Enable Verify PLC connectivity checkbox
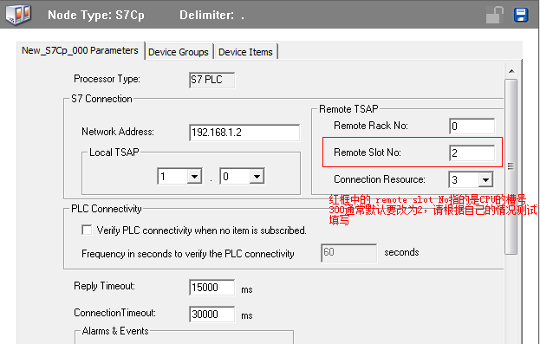Viewport: 540px width, 344px height. click(87, 230)
